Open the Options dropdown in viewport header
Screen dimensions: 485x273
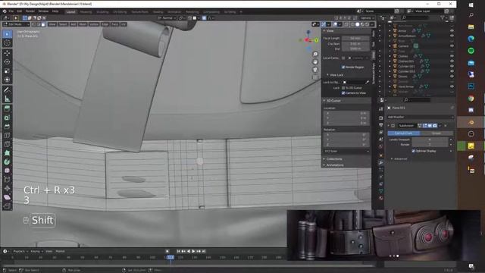367,18
